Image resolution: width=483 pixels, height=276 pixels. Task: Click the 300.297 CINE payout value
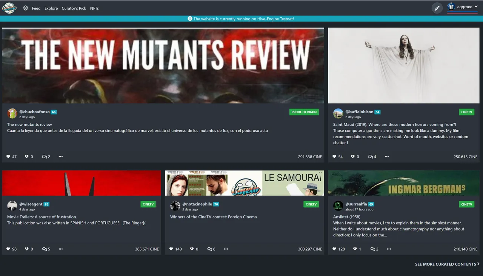click(x=310, y=249)
